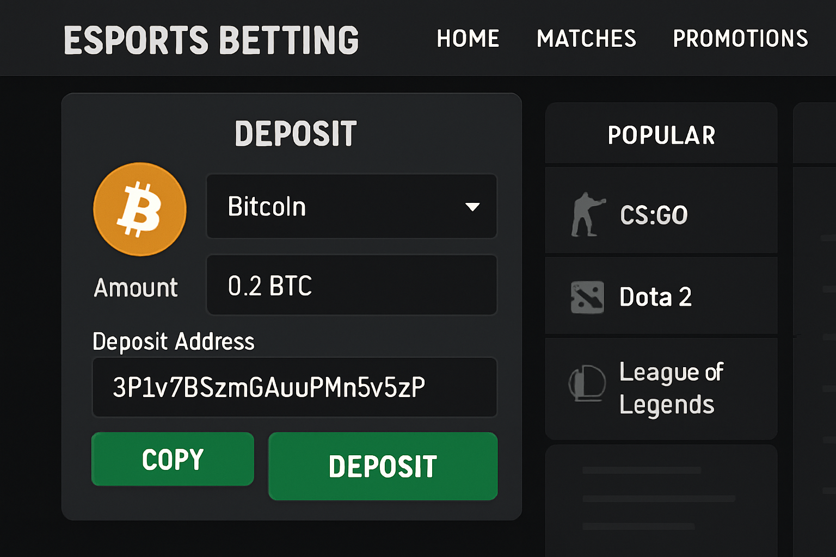836x557 pixels.
Task: Click the dropdown arrow beside Bitcoin
Action: pos(473,207)
